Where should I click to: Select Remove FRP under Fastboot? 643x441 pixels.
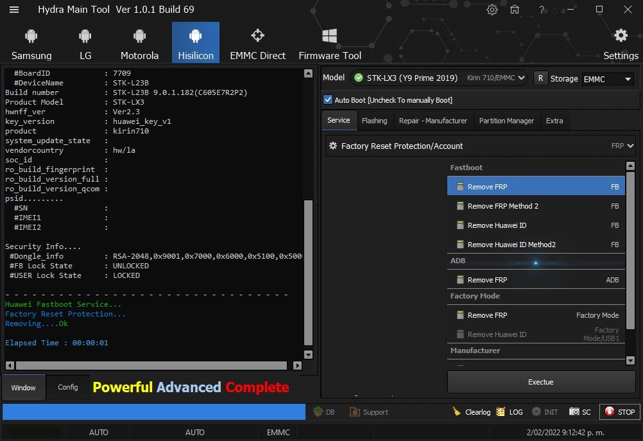[536, 187]
